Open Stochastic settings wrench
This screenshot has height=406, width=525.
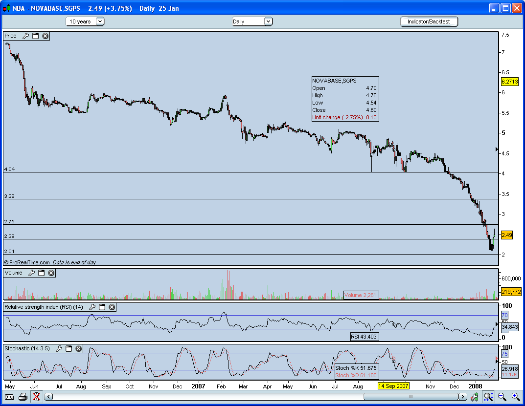(59, 348)
